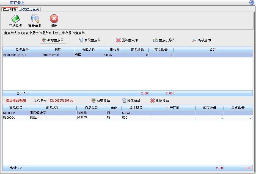Switch to 历史盘点查询 tab

(x=29, y=9)
